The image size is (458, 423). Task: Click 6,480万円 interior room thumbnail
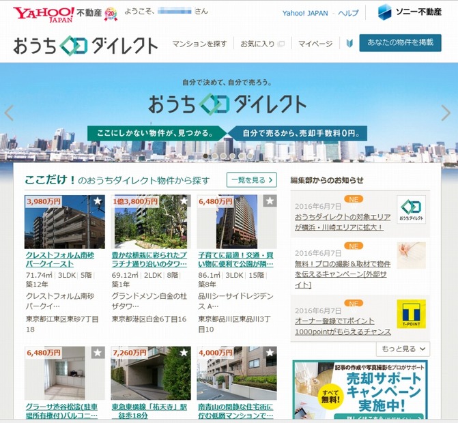[x=65, y=373]
